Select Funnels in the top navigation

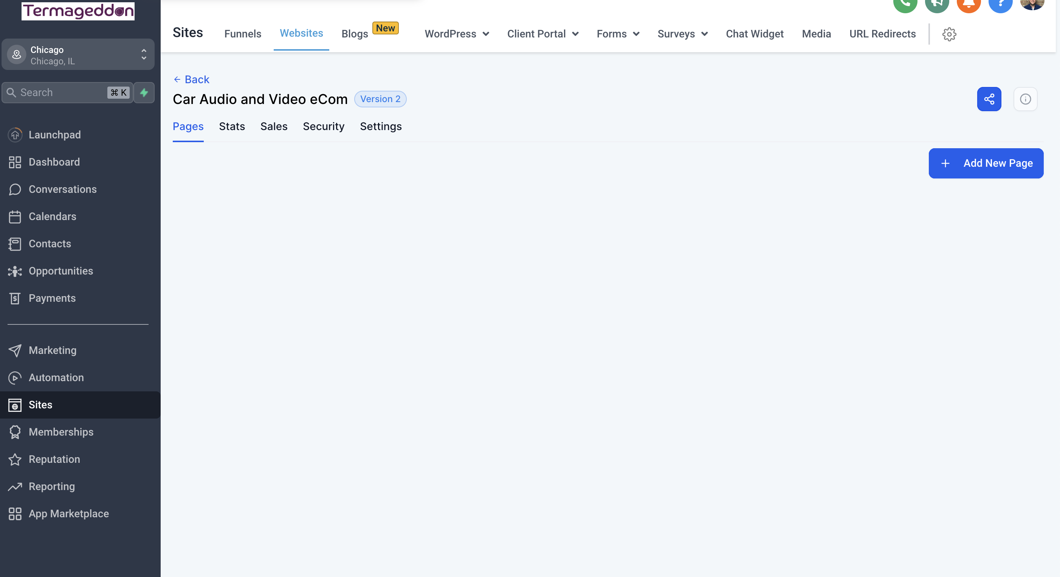coord(242,34)
